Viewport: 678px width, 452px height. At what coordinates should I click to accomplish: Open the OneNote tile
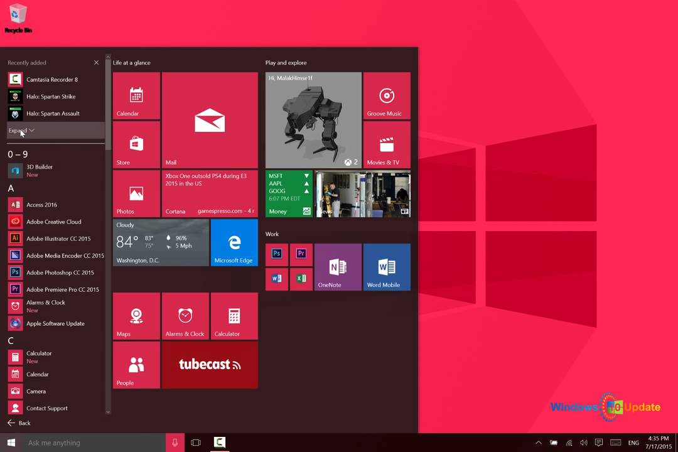point(338,267)
